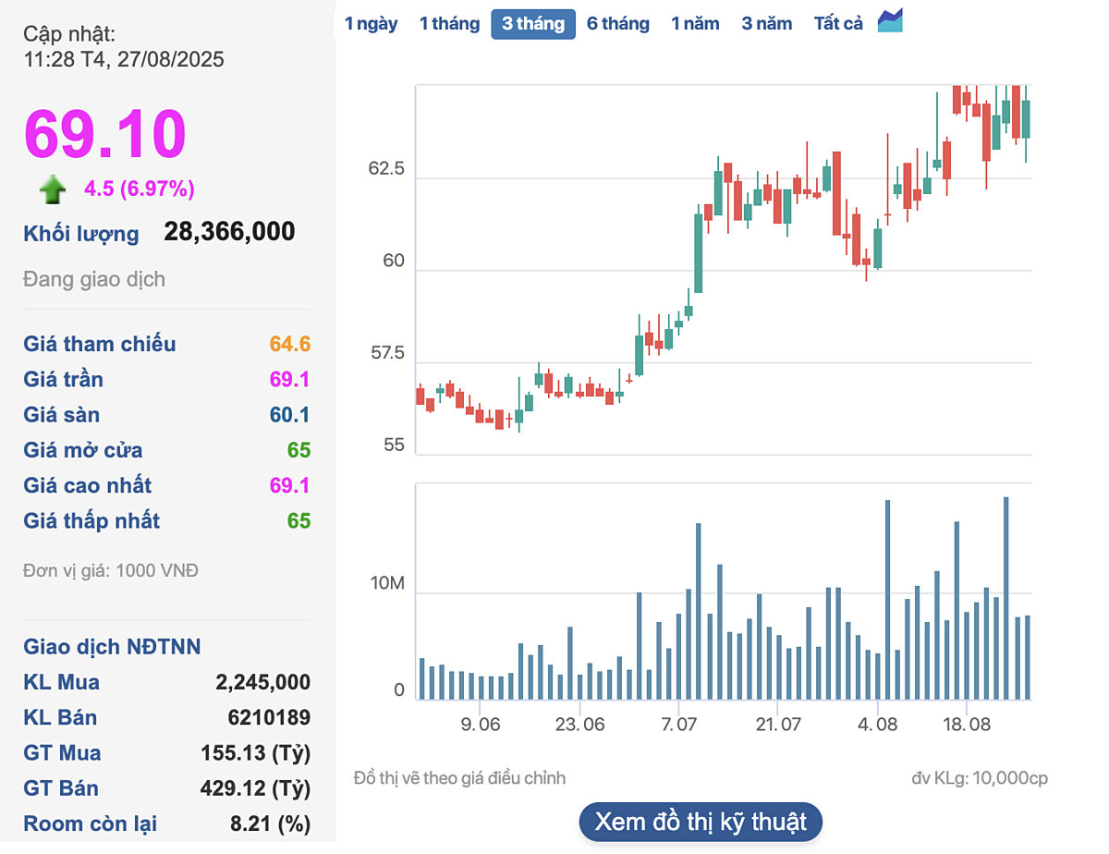Switch chart to 6 tháng range
Viewport: 1109px width, 854px height.
pos(617,24)
